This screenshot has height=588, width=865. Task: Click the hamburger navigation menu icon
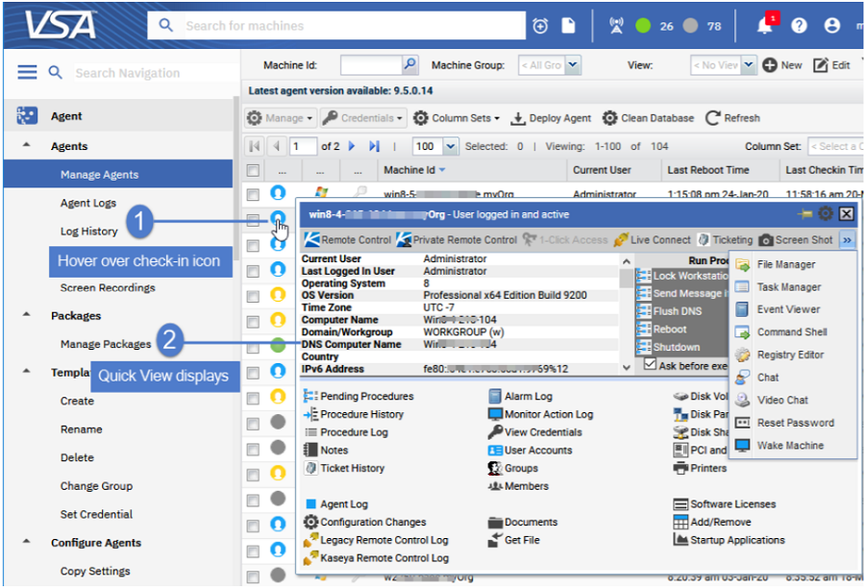27,73
